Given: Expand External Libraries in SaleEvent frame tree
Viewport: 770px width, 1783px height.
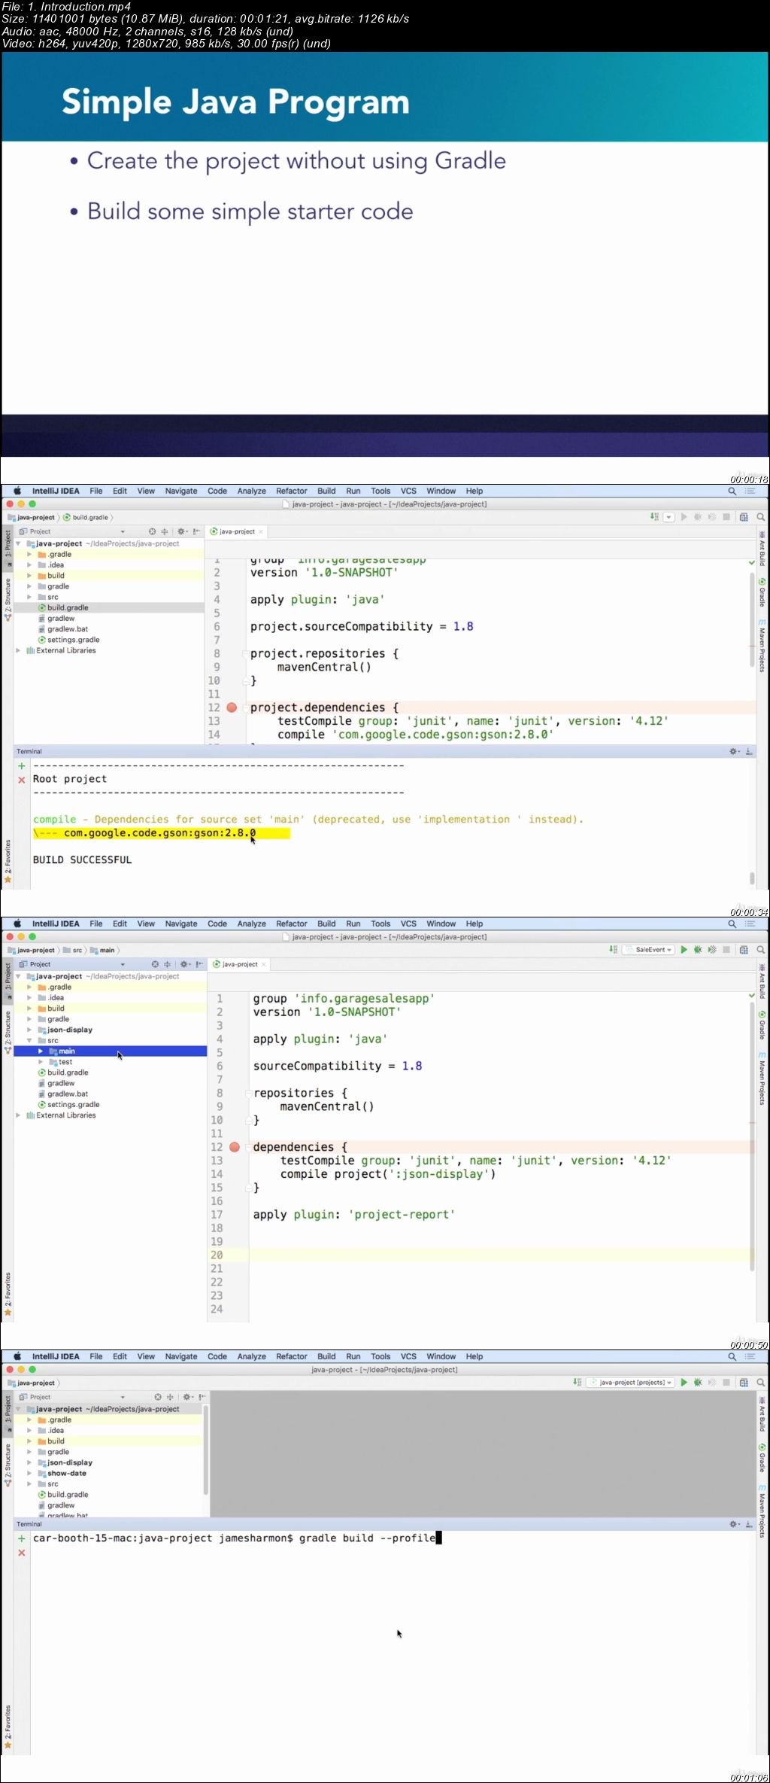Looking at the screenshot, I should tap(18, 1115).
